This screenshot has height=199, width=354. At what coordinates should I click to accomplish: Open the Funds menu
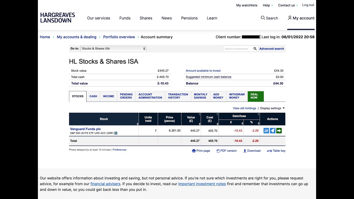click(x=125, y=18)
